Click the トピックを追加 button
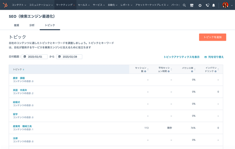 point(213,37)
